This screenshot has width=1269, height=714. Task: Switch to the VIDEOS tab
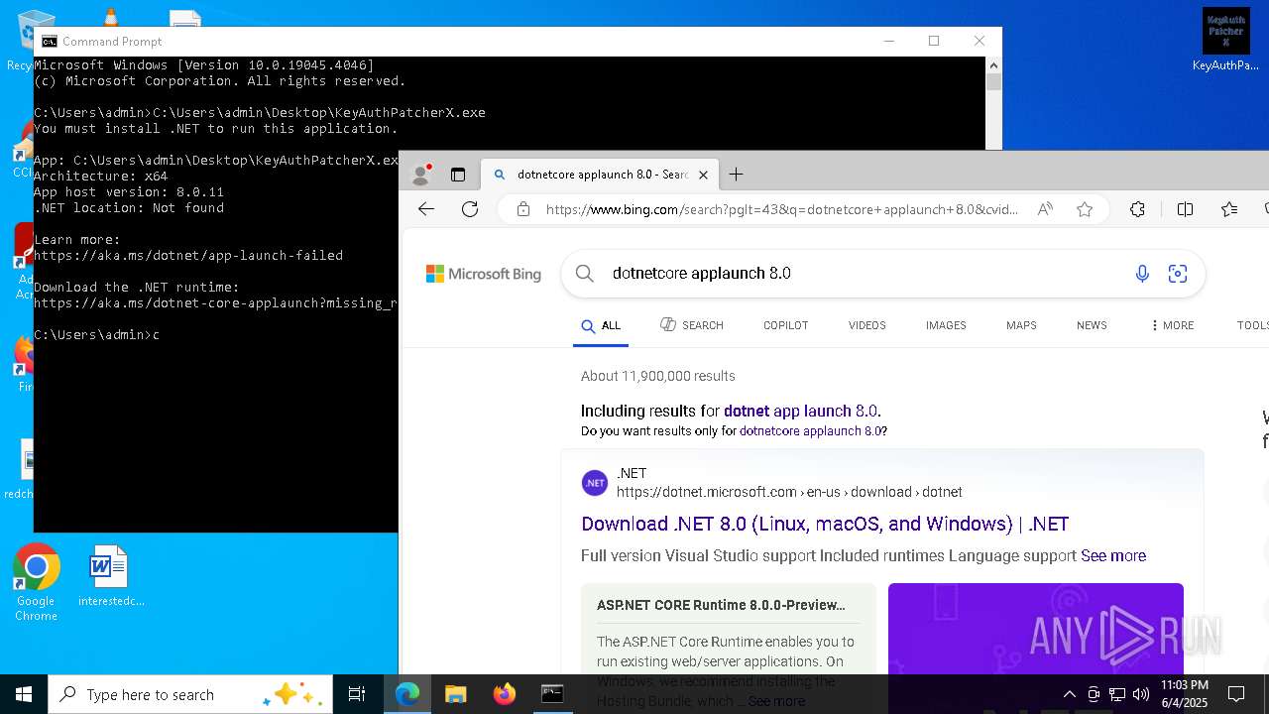[x=867, y=325]
